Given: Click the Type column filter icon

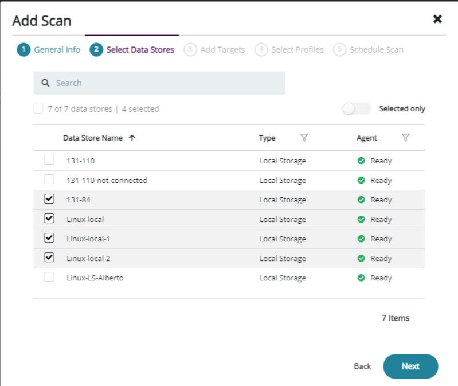Looking at the screenshot, I should click(304, 138).
